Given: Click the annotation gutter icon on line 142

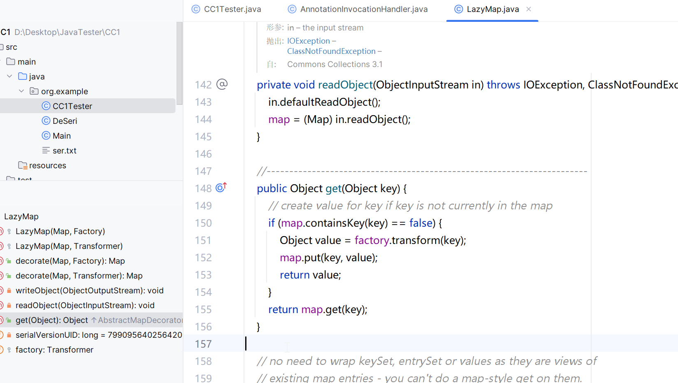Looking at the screenshot, I should click(222, 84).
